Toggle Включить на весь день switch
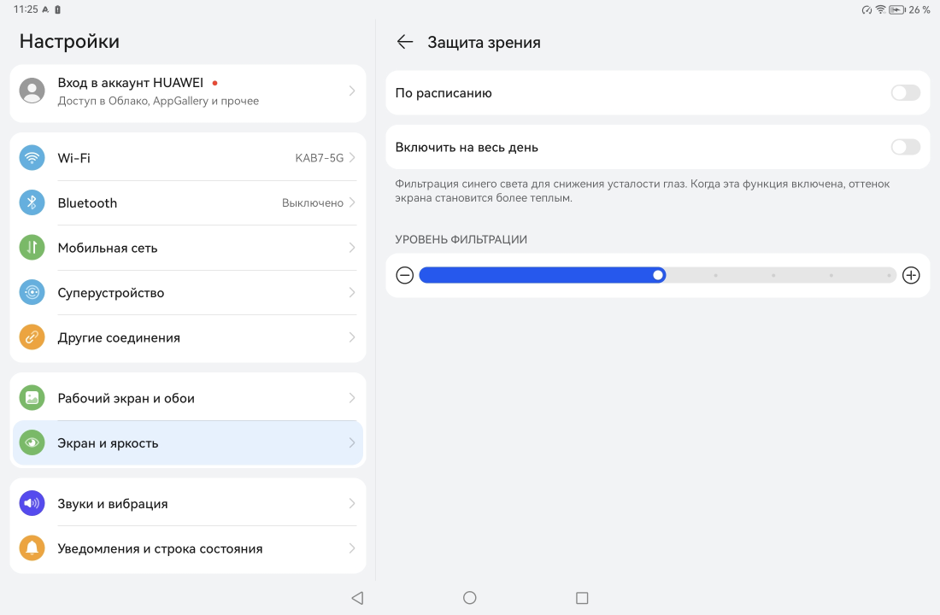This screenshot has height=615, width=940. 905,147
